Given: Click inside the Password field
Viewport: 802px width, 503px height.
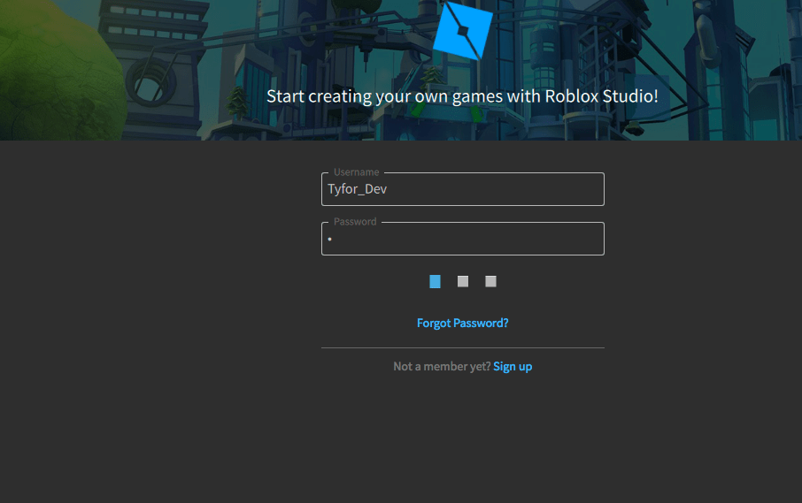Looking at the screenshot, I should (462, 239).
